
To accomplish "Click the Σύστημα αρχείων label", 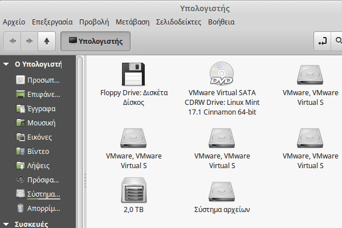I will point(222,210).
